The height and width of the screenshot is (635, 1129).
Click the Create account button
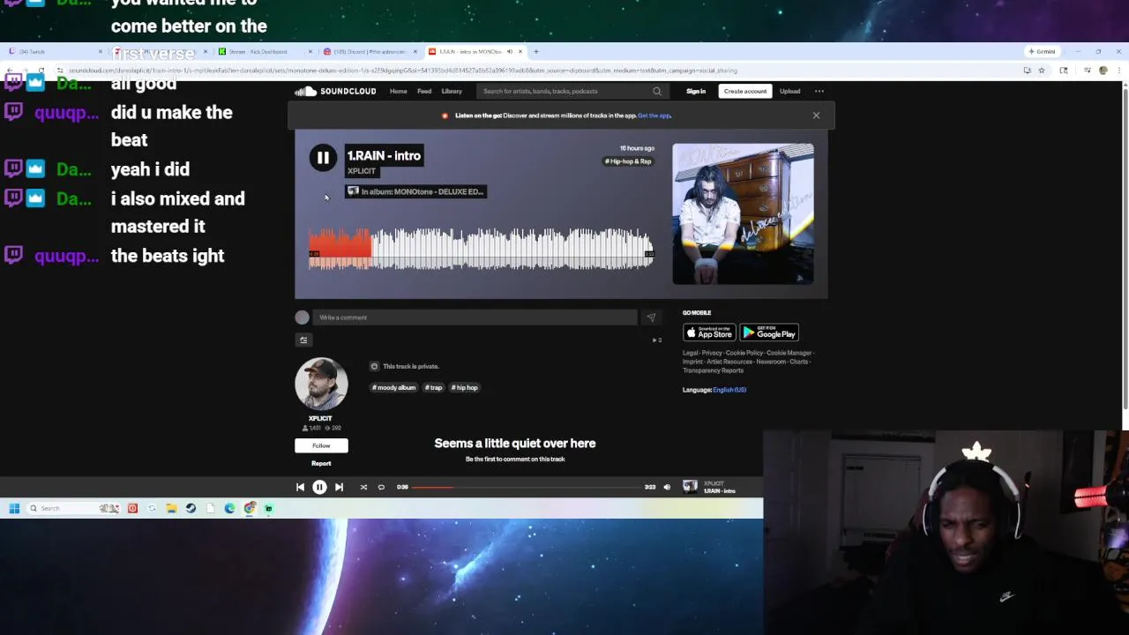[745, 91]
